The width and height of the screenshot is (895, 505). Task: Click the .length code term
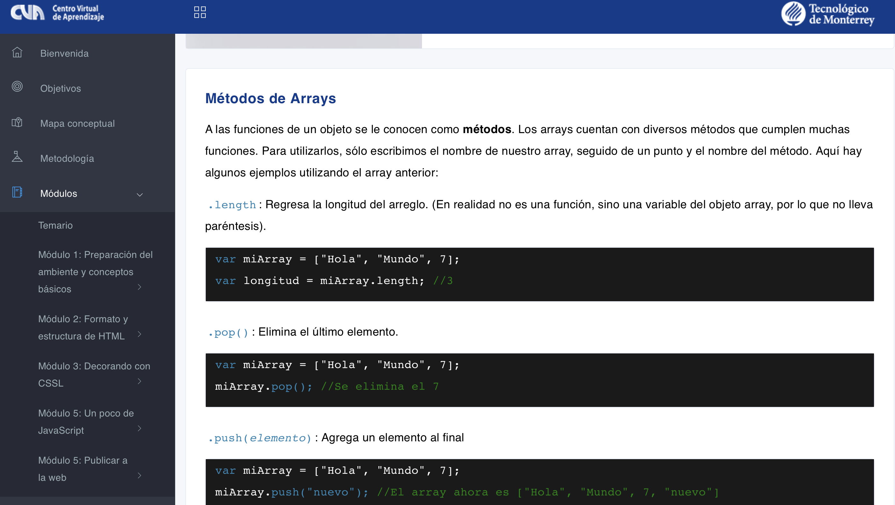click(232, 205)
